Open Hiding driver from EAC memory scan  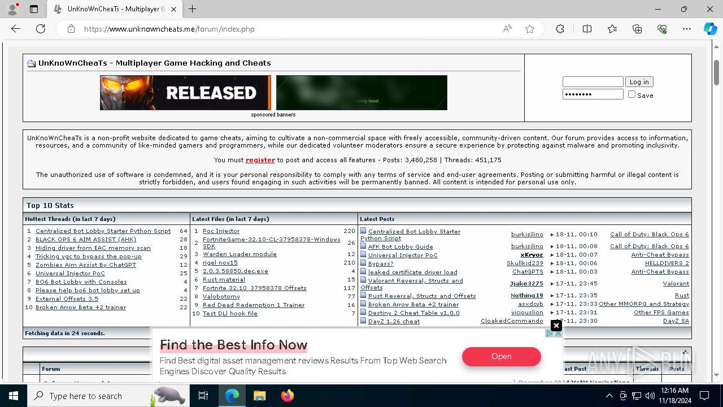tap(93, 248)
